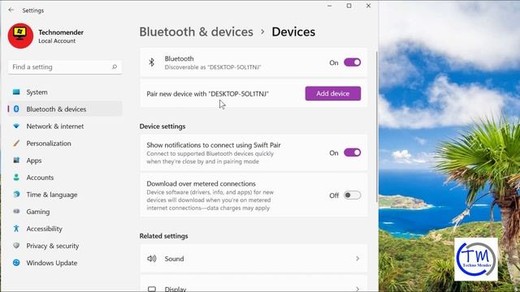Image resolution: width=520 pixels, height=292 pixels.
Task: Click the Personalization brush icon
Action: (x=16, y=143)
